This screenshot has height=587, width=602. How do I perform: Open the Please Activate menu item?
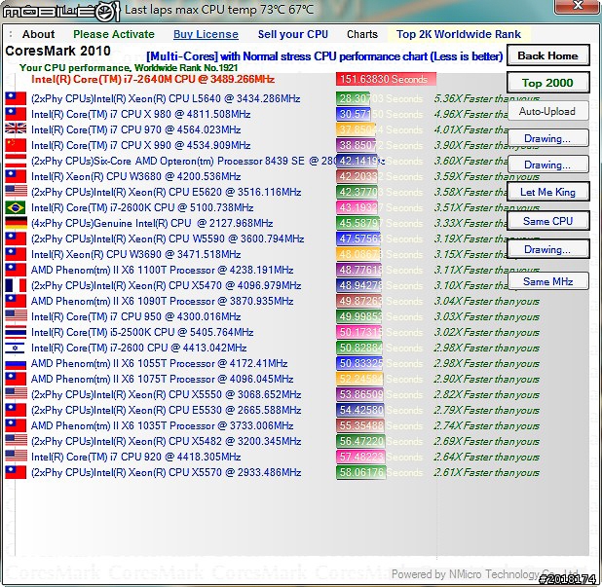(114, 34)
